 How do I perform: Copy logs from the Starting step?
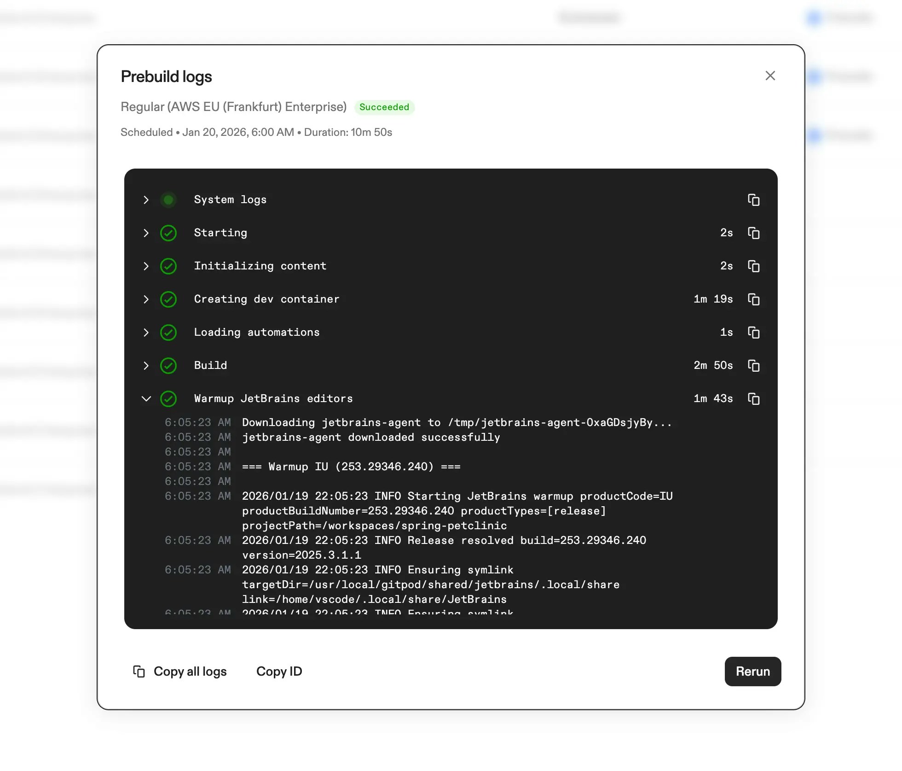(x=754, y=233)
